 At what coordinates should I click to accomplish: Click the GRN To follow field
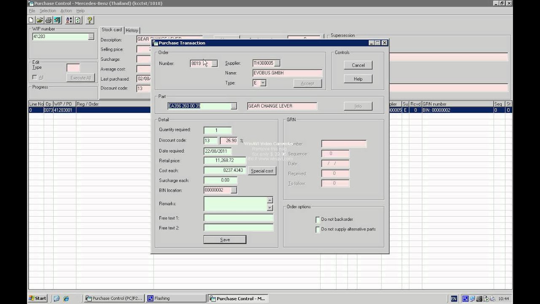click(x=335, y=183)
